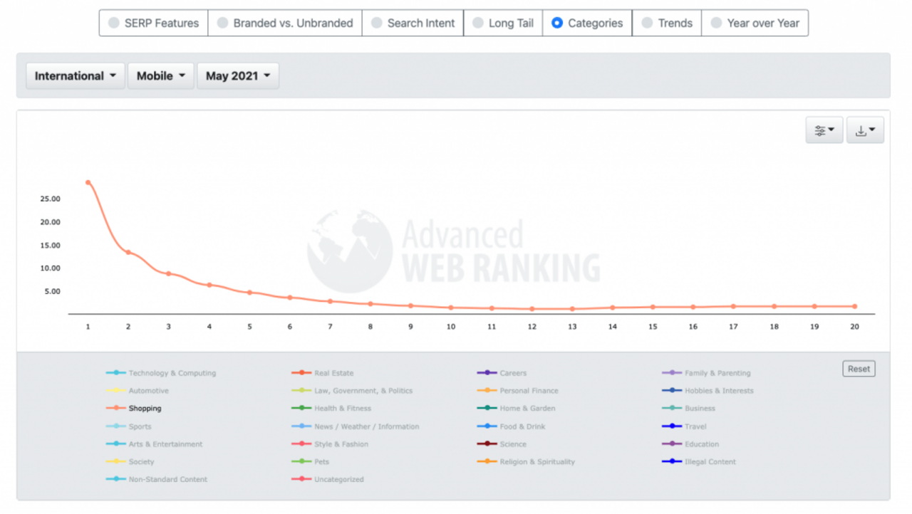
Task: Click the position 1 data point on chart
Action: [x=88, y=182]
